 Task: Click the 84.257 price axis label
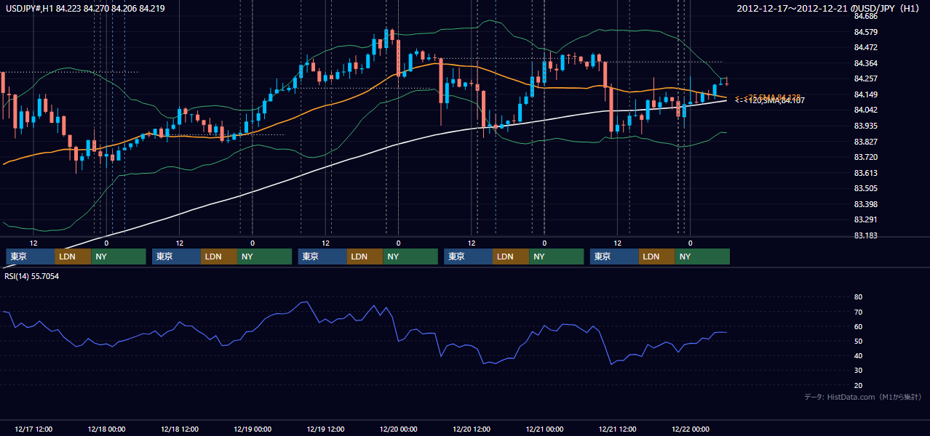865,78
